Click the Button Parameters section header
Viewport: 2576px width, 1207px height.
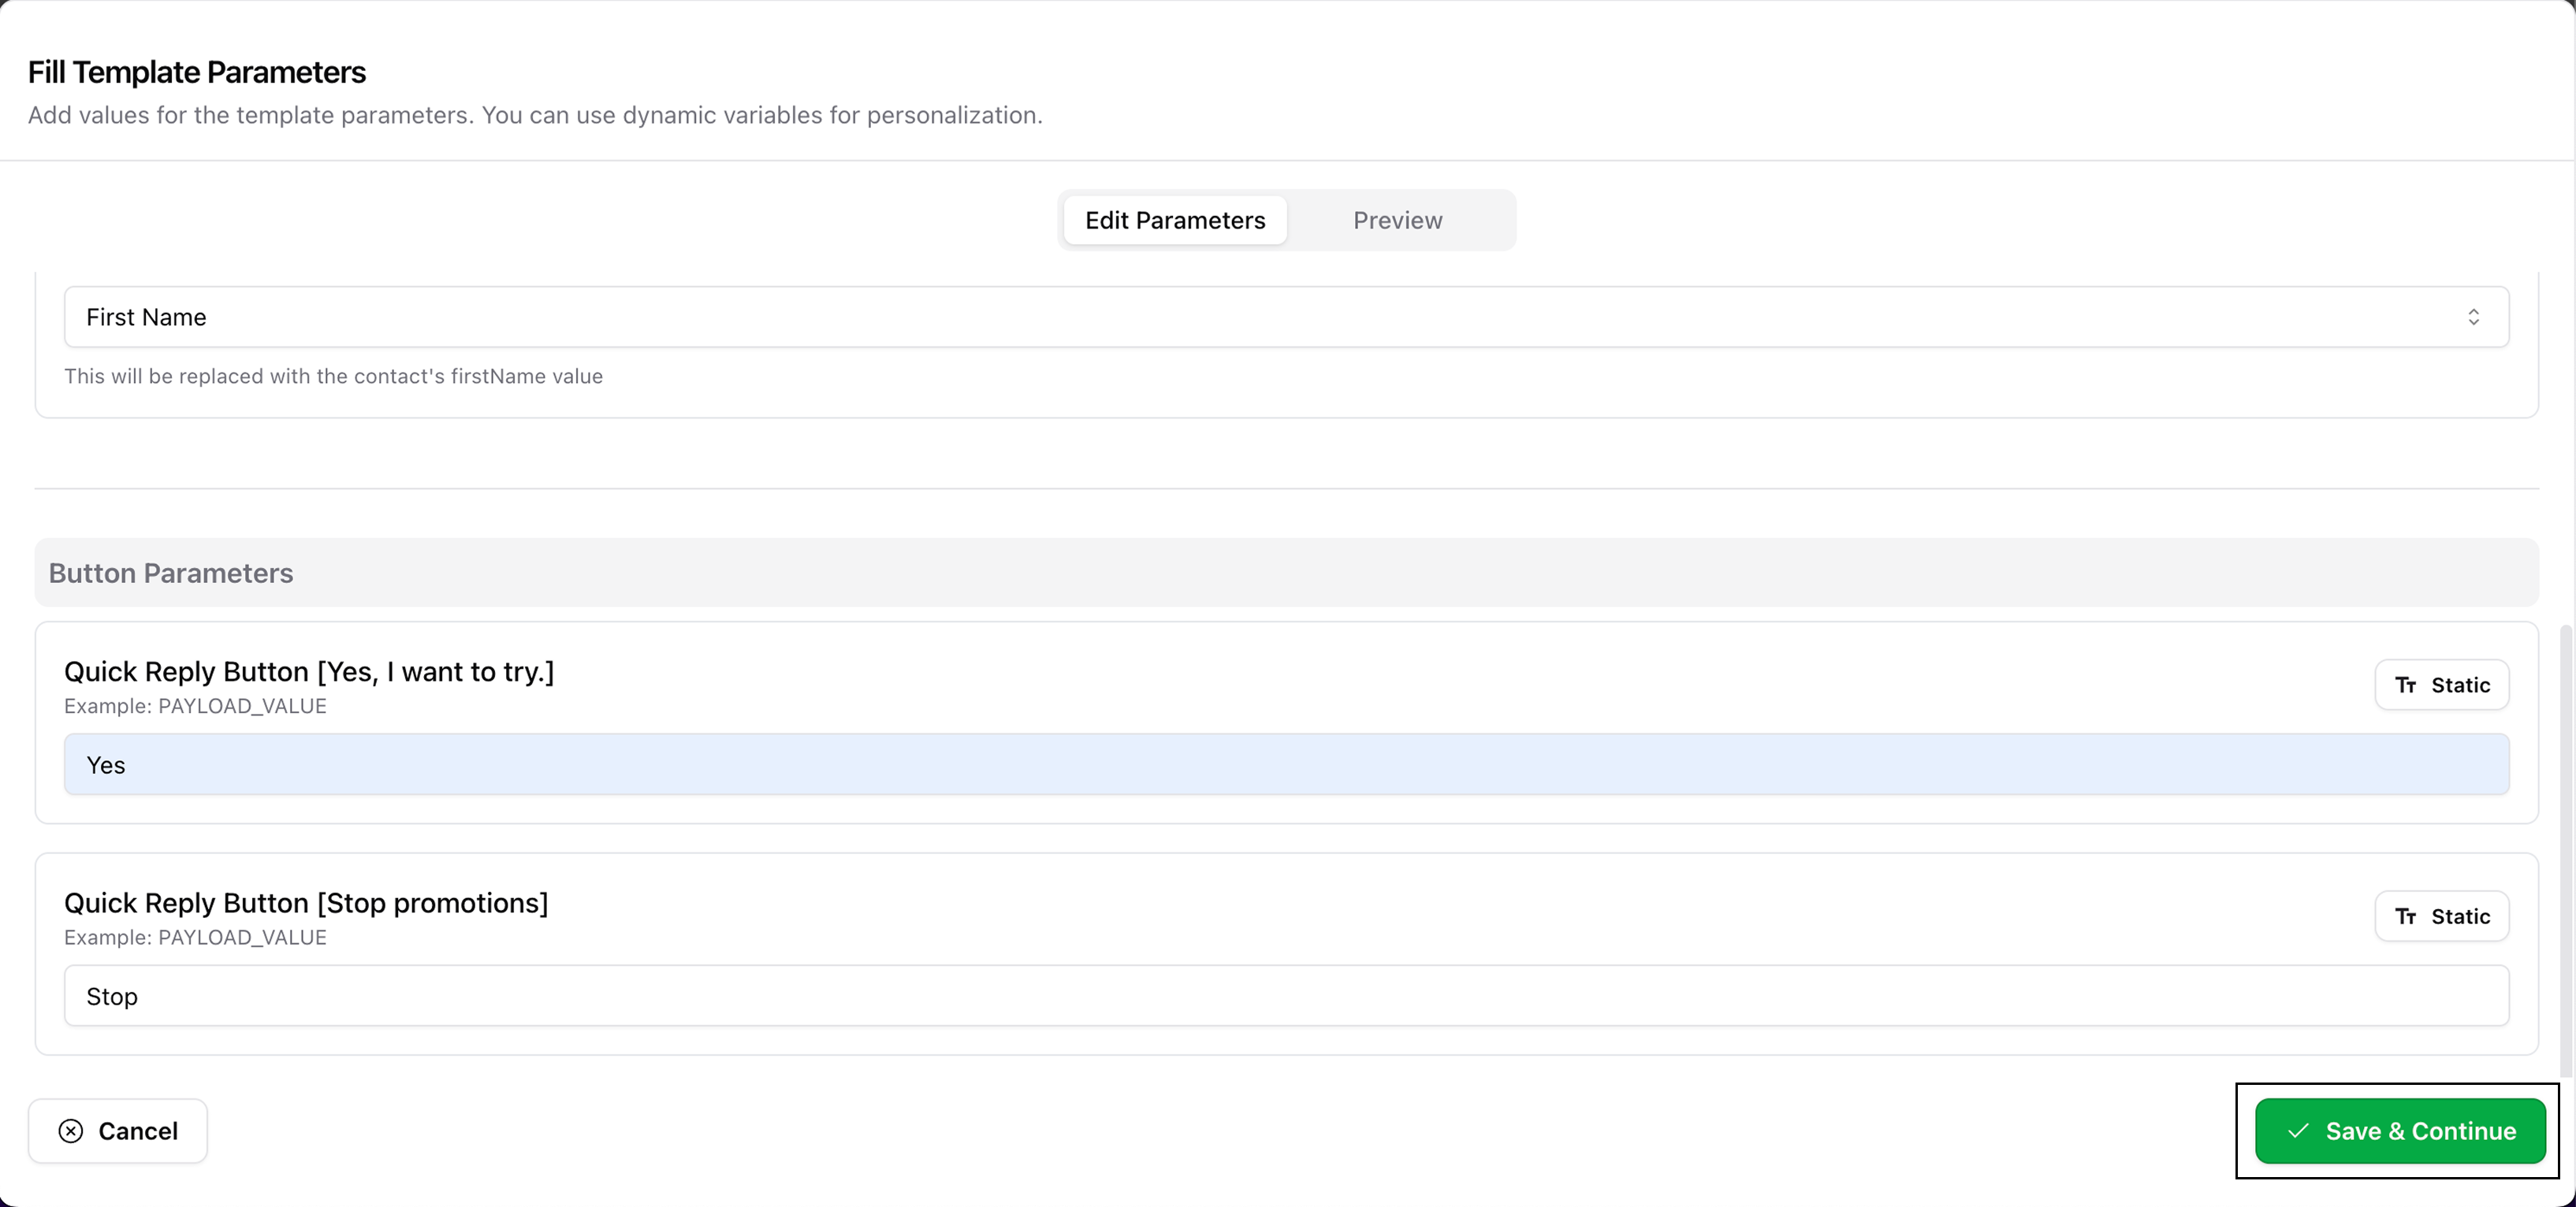[x=171, y=573]
